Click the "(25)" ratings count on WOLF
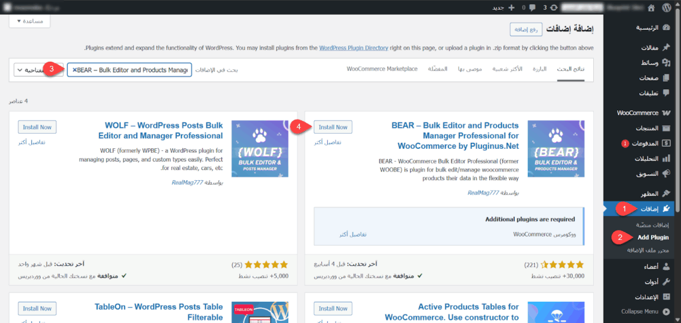The width and height of the screenshot is (681, 323). [x=236, y=265]
